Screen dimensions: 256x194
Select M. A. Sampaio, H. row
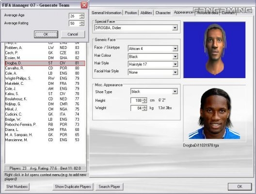pyautogui.click(x=45, y=135)
